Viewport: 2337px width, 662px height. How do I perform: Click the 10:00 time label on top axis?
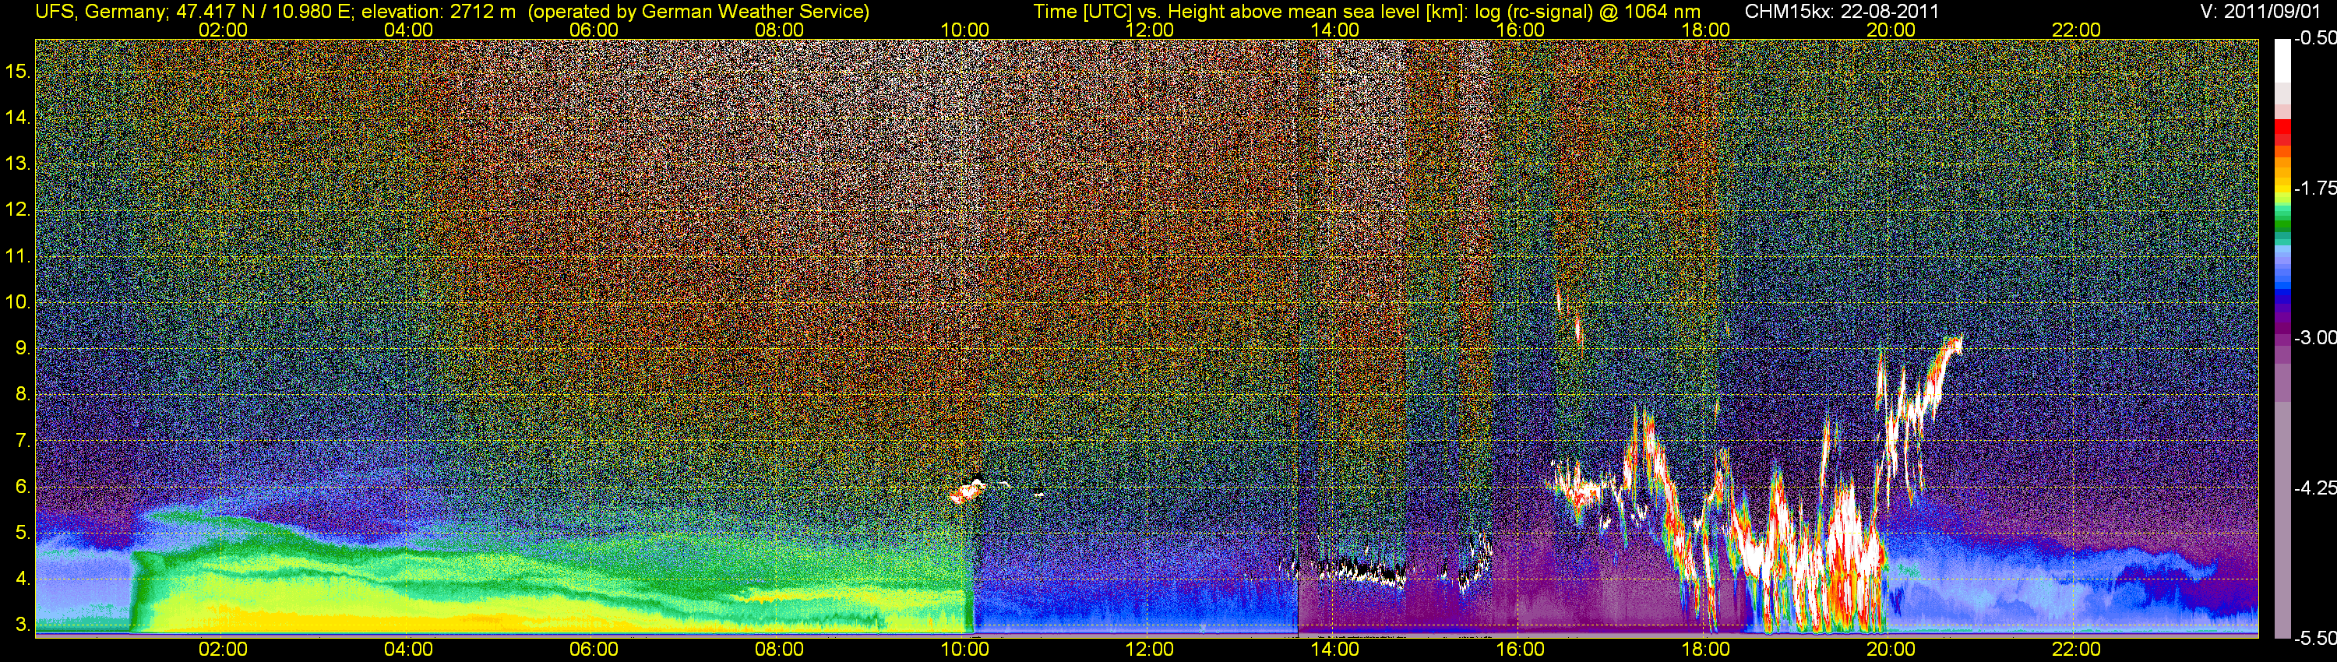(964, 30)
